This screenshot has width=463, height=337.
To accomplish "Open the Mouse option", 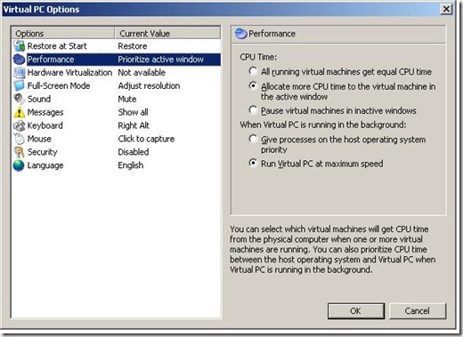I will pyautogui.click(x=39, y=139).
